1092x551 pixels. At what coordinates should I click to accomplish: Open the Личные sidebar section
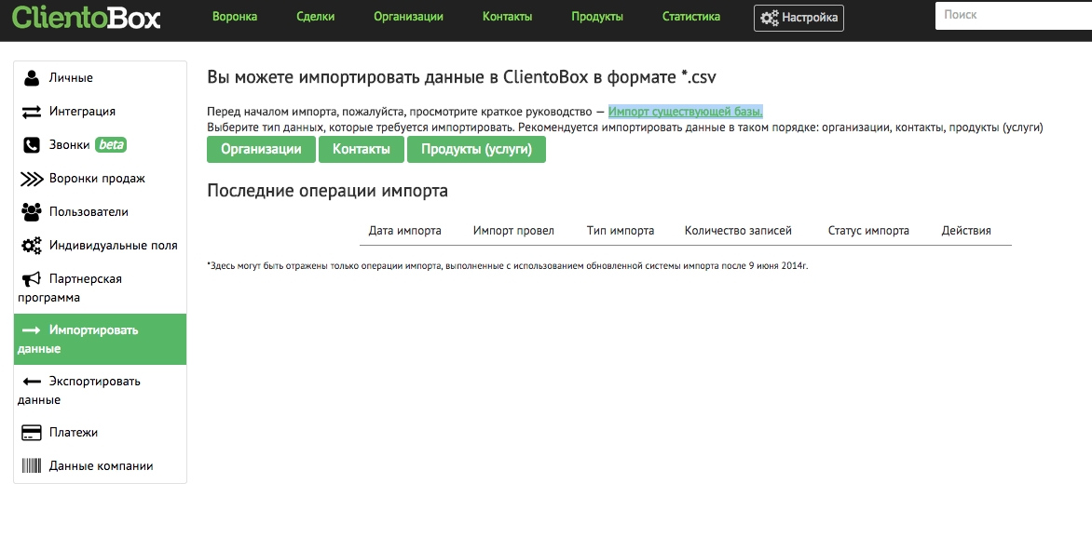coord(101,78)
